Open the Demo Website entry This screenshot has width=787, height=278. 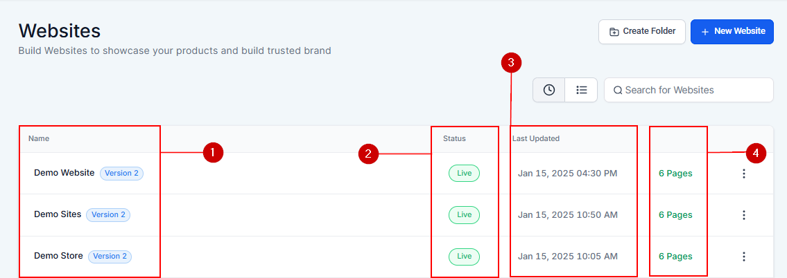(x=64, y=173)
